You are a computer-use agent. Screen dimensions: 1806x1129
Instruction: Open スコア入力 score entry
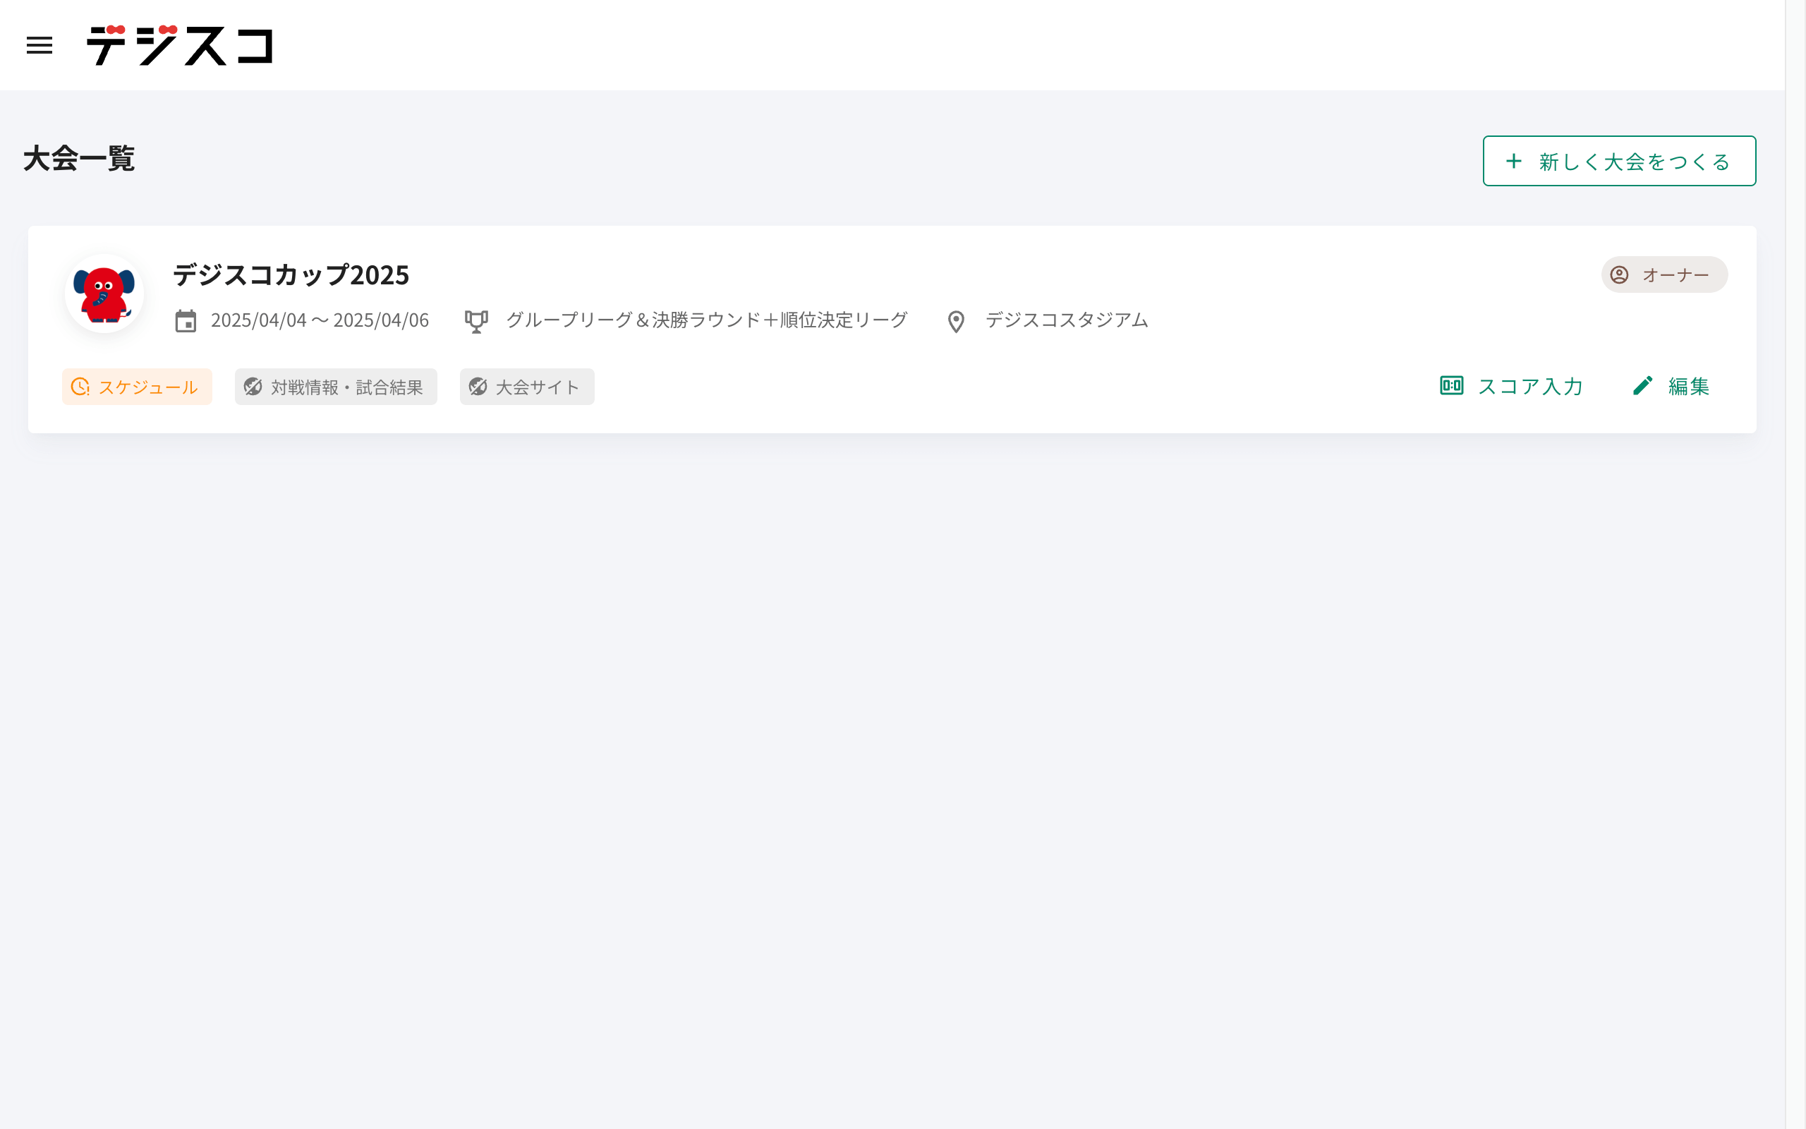coord(1530,386)
